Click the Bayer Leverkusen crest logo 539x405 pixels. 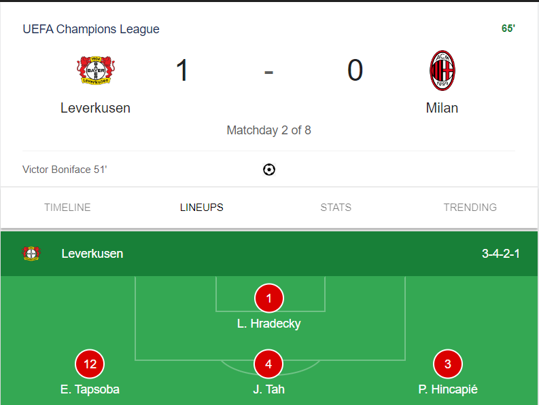tap(96, 71)
